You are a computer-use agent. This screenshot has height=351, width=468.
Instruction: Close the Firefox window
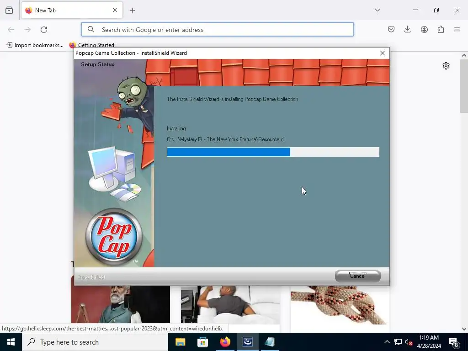pyautogui.click(x=457, y=10)
